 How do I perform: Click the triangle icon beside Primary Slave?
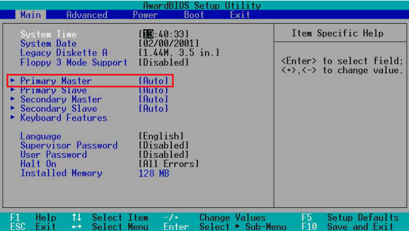(12, 90)
